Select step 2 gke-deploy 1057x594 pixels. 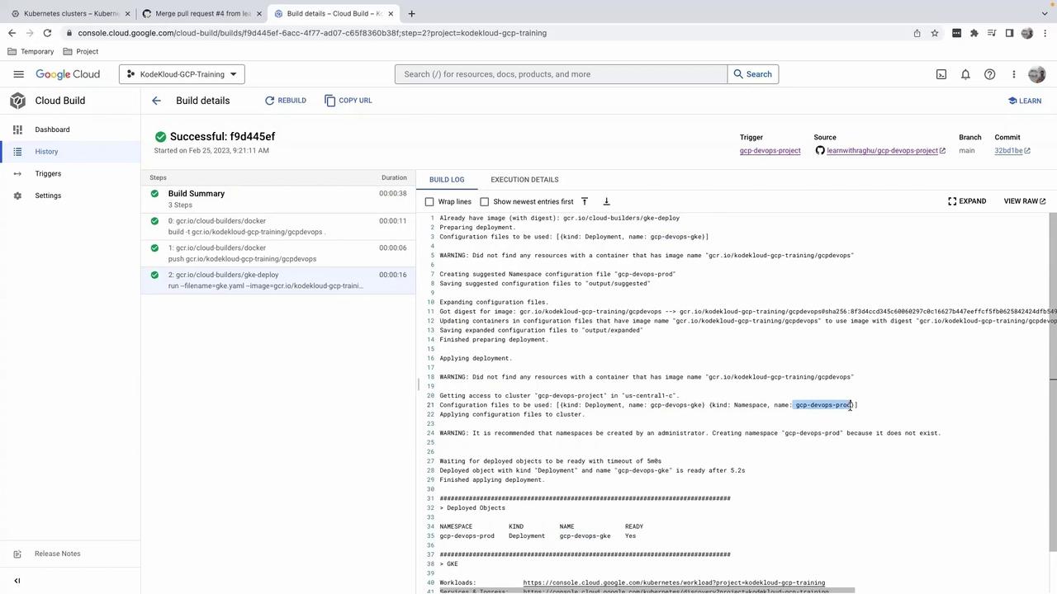click(x=279, y=280)
